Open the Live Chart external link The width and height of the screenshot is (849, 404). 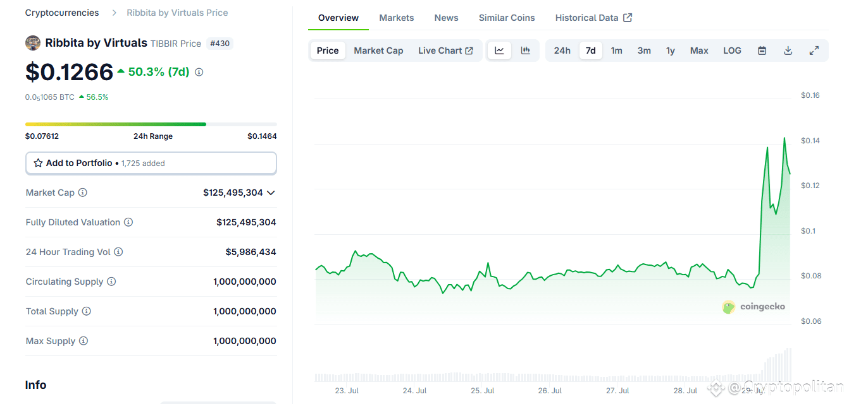(468, 50)
